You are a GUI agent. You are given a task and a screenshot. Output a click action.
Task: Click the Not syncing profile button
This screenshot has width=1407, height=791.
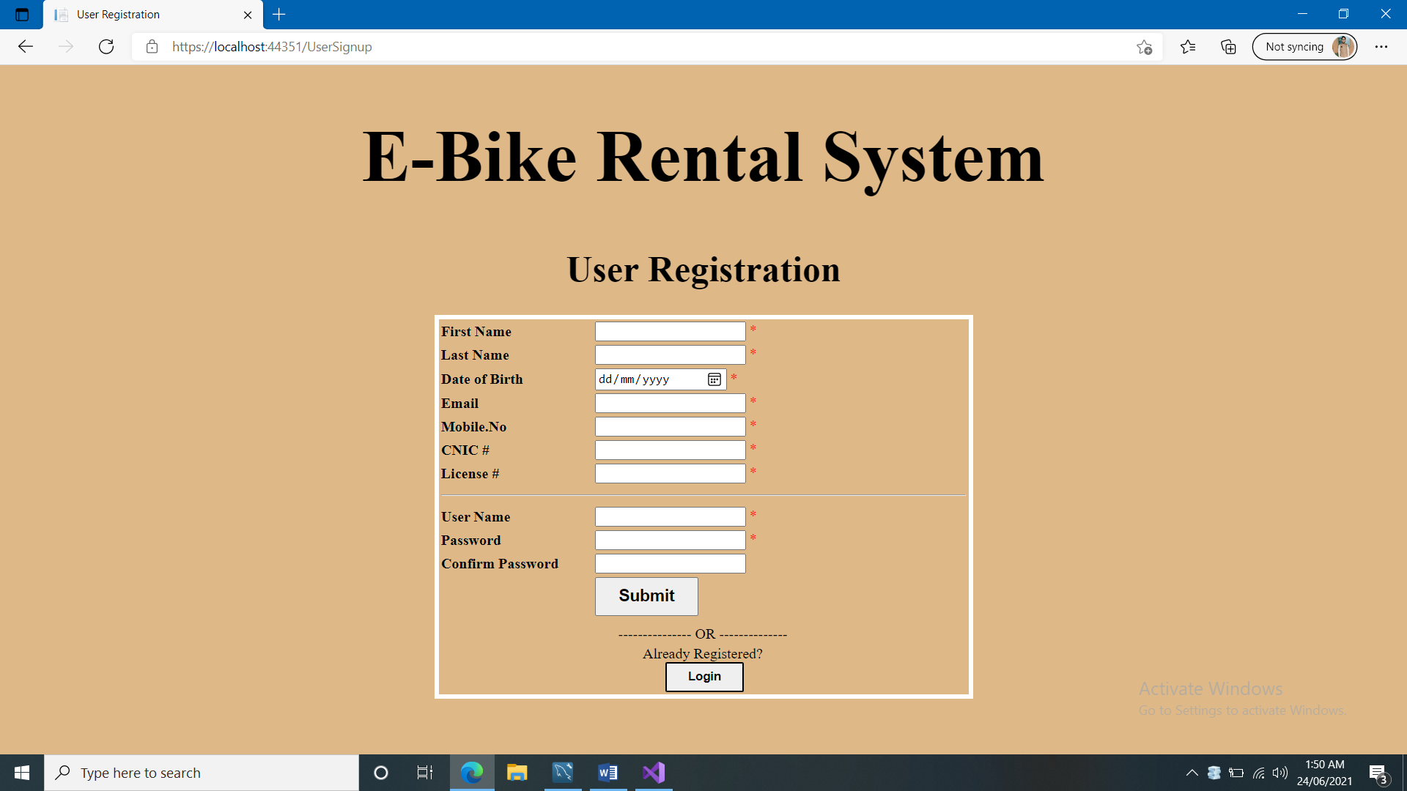(1304, 46)
